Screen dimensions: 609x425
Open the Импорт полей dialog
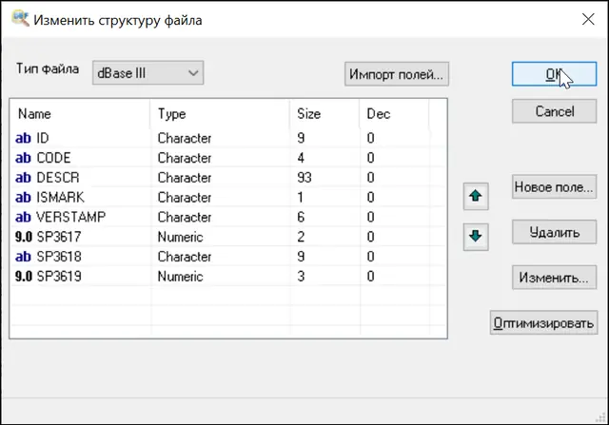397,74
